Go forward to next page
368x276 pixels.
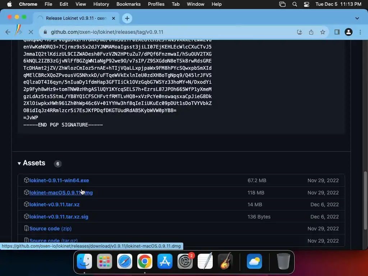pos(19,32)
